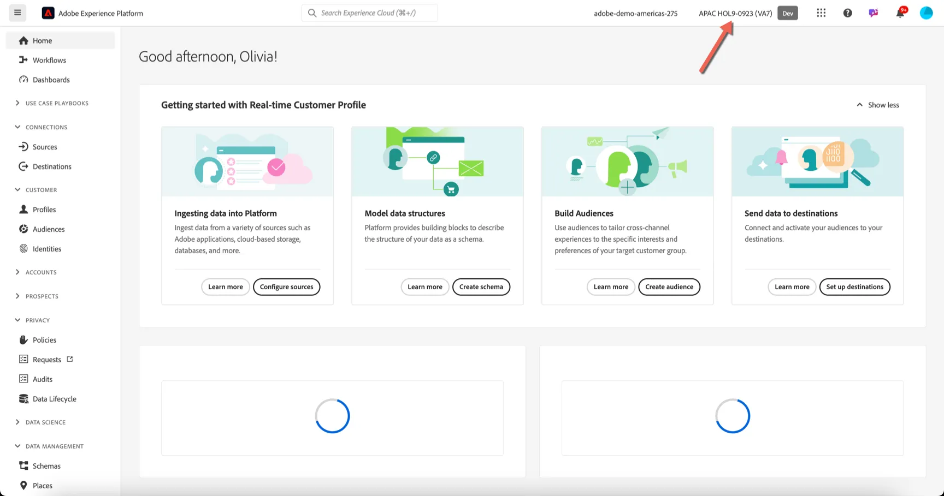The width and height of the screenshot is (944, 496).
Task: Click the Data Lifecycle database icon
Action: point(23,399)
